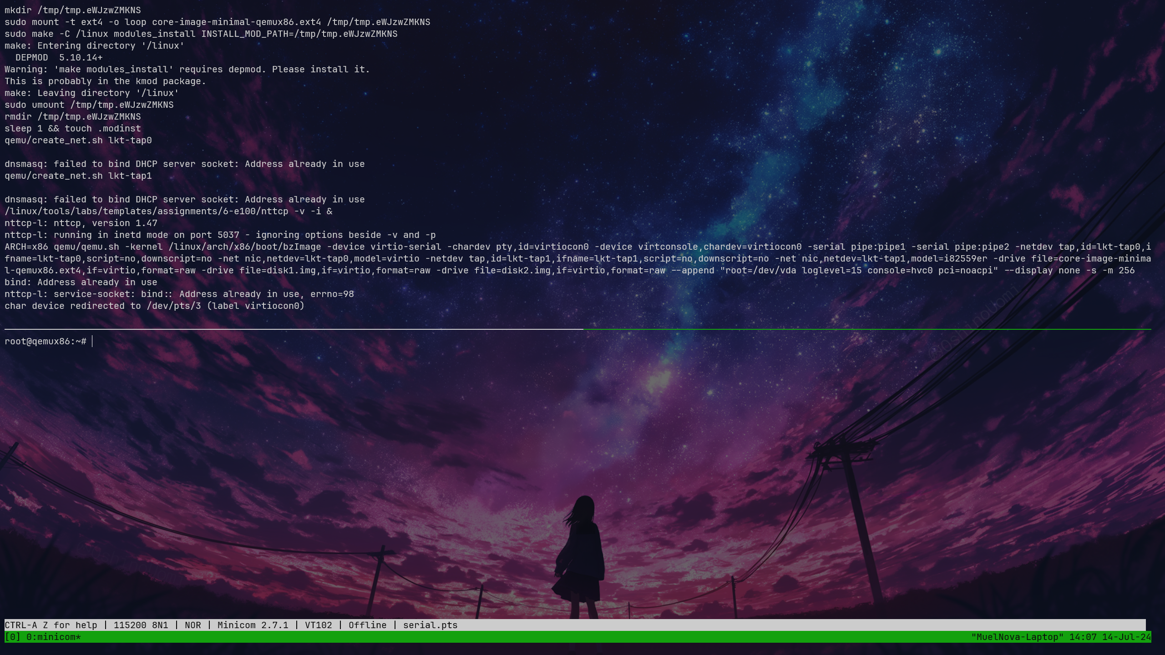Viewport: 1165px width, 655px height.
Task: Click first dnsmasq failed to bind error
Action: [x=184, y=164]
